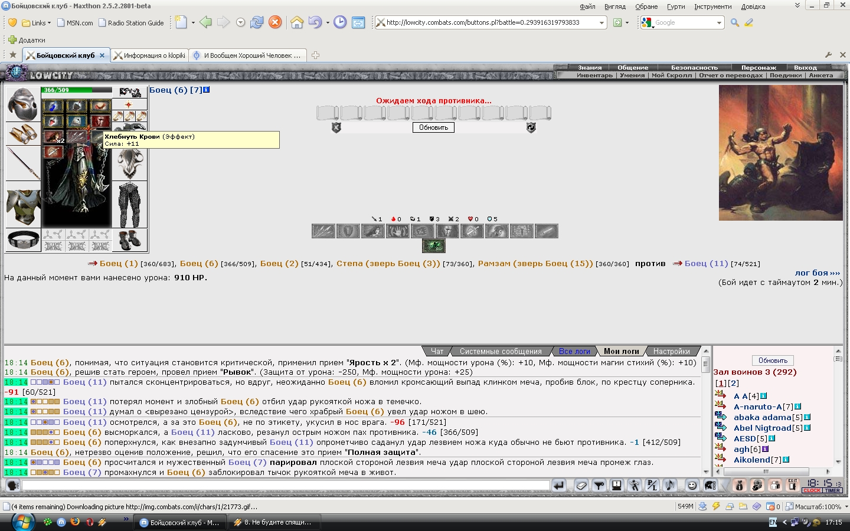
Task: Open the zoom Масштаб 100% dropdown
Action: tap(846, 506)
